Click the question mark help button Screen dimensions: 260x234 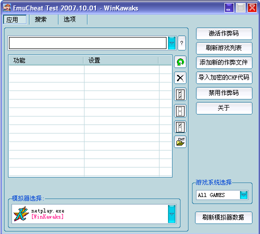click(181, 43)
